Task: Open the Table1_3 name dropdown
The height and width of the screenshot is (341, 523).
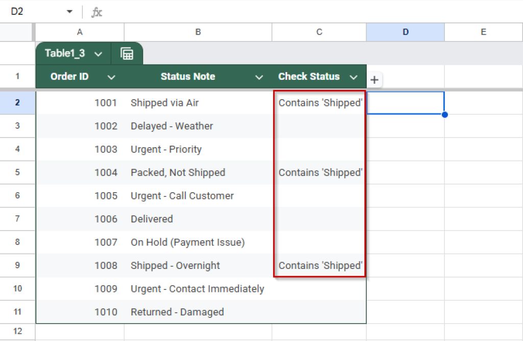Action: (99, 53)
